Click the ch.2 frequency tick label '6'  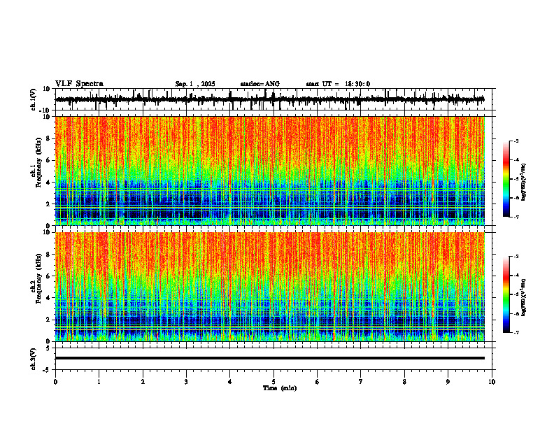tap(49, 276)
